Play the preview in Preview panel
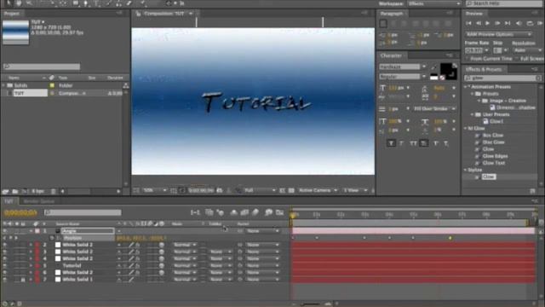Image resolution: width=545 pixels, height=307 pixels. click(488, 23)
